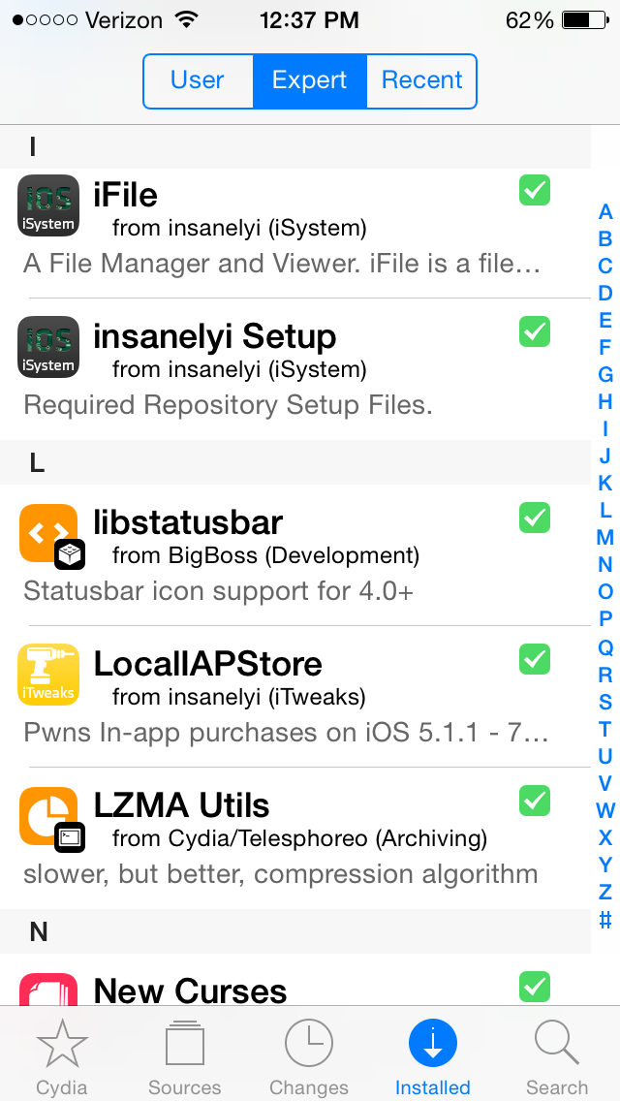The image size is (620, 1101).
Task: Open the New Curses package entry
Action: (x=294, y=980)
